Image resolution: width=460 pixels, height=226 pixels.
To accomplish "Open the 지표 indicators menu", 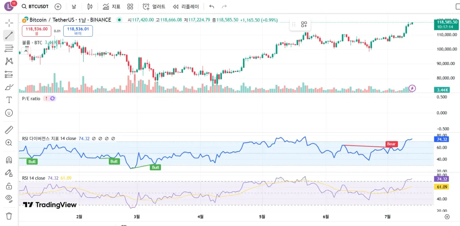I will pos(112,7).
